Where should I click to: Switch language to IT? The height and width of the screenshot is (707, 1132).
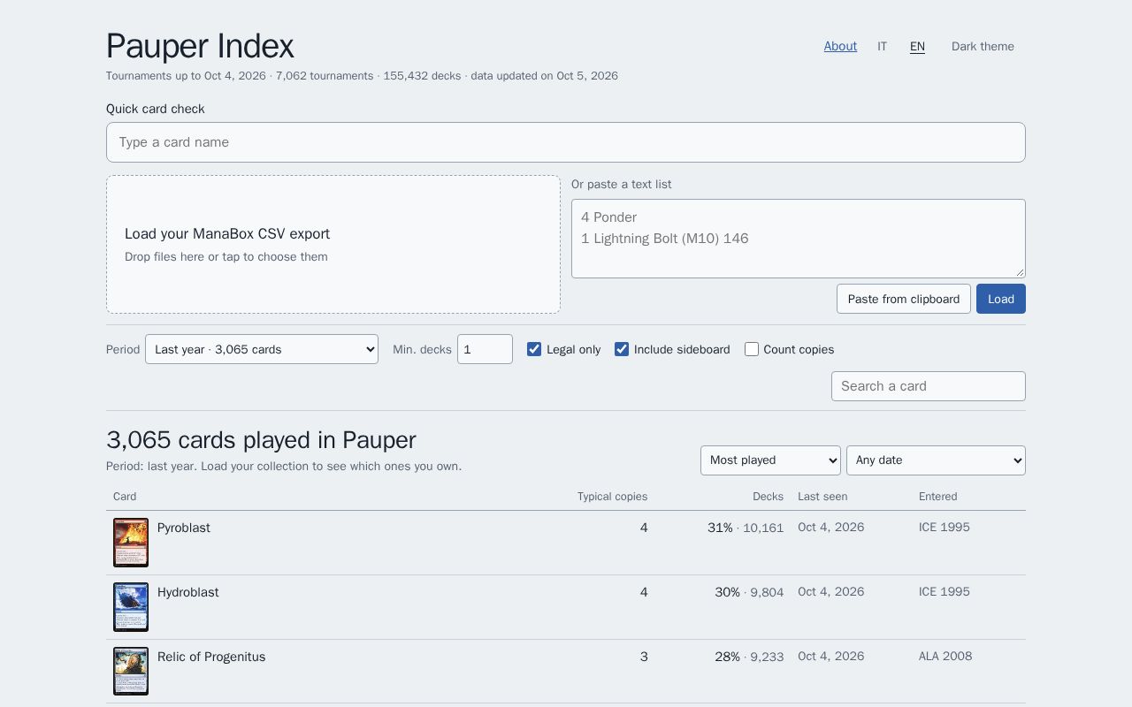tap(882, 46)
